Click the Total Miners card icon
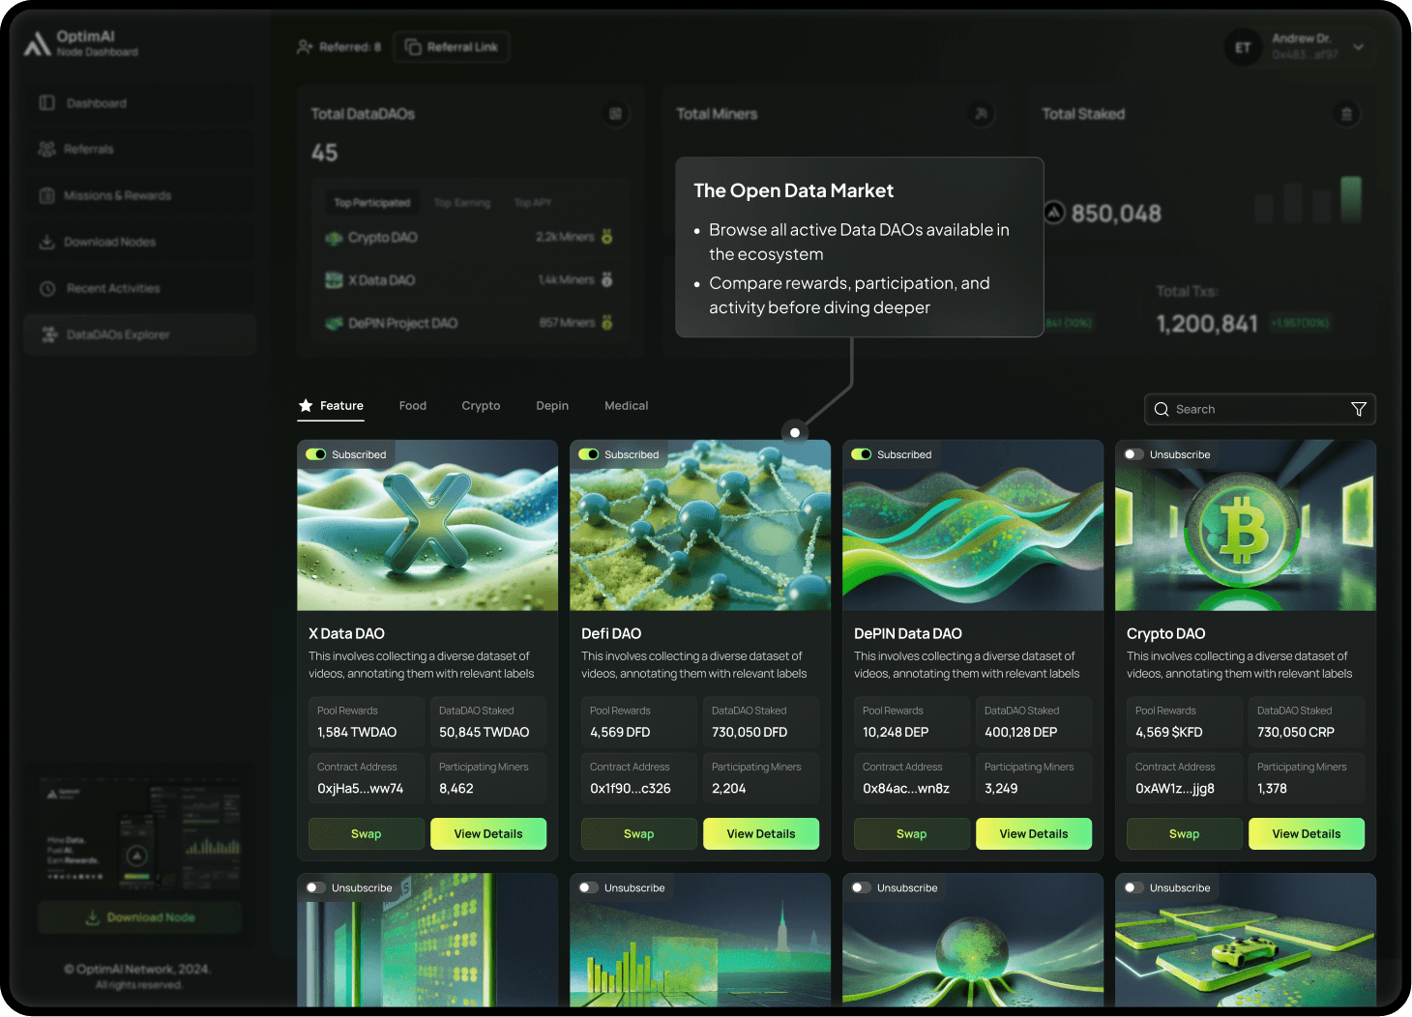This screenshot has height=1017, width=1412. (x=981, y=114)
